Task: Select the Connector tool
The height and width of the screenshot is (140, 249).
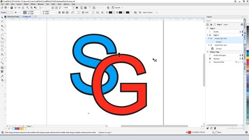Action: (x=2, y=63)
